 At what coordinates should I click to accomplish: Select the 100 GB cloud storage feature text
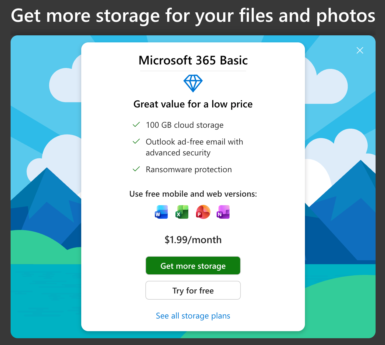185,125
